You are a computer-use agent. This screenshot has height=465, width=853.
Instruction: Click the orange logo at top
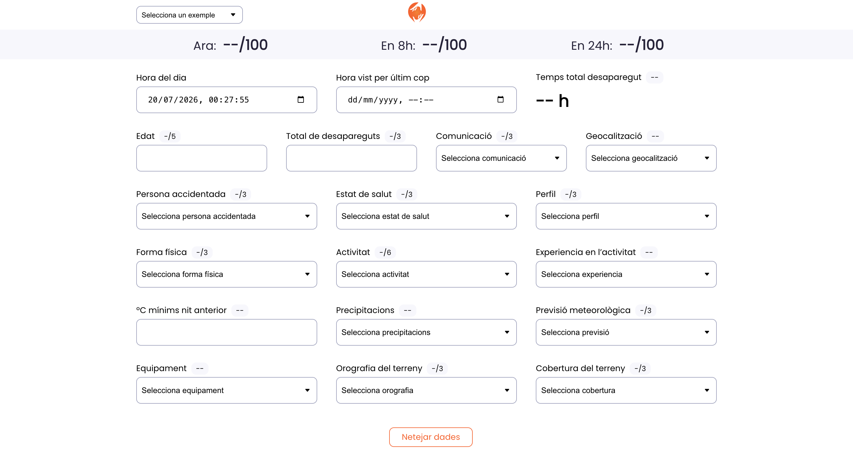click(416, 12)
